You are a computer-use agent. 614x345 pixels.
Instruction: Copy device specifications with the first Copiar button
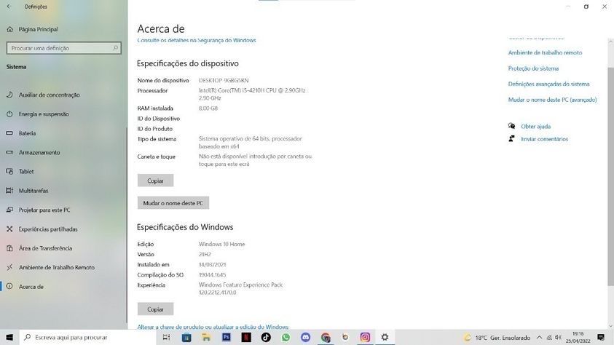[155, 181]
